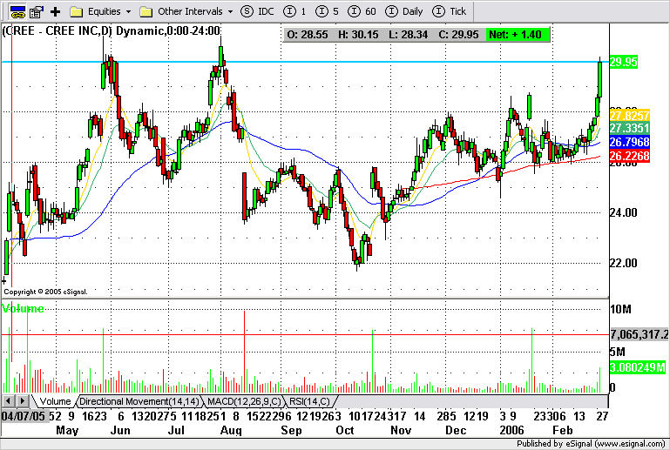Click the eSignal copyright notice

point(45,292)
